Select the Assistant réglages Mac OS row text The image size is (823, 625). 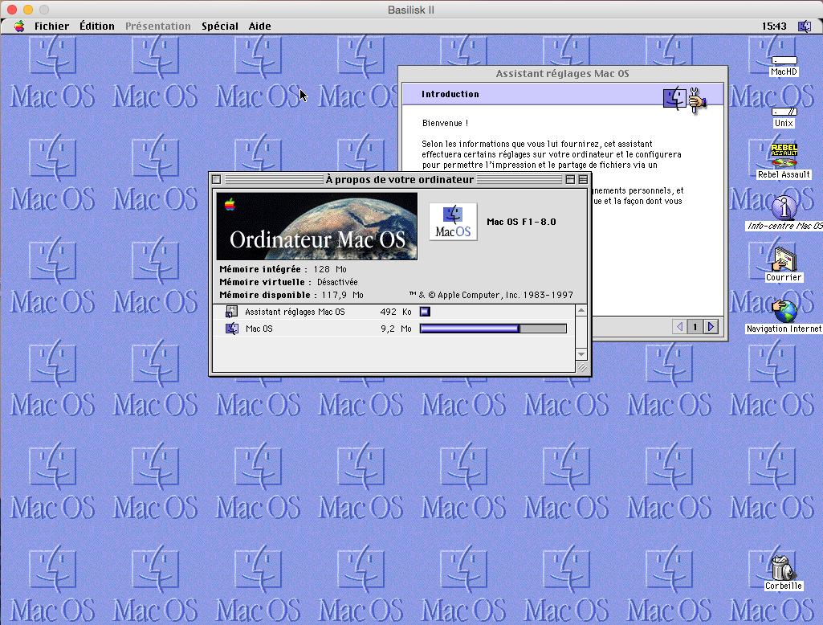[295, 312]
